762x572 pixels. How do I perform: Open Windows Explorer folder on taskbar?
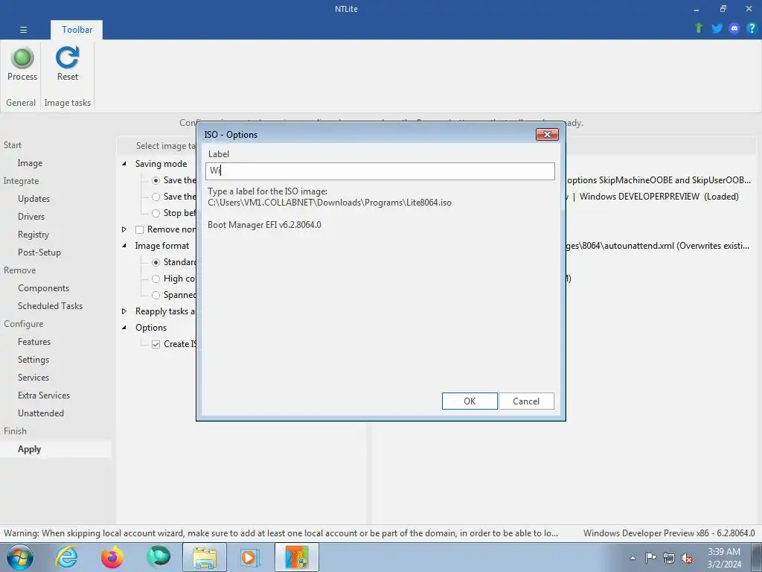click(x=205, y=557)
